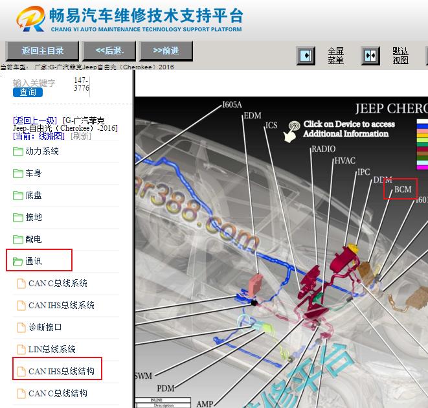This screenshot has height=408, width=428.
Task: Open 全屏菜单 link
Action: click(336, 56)
